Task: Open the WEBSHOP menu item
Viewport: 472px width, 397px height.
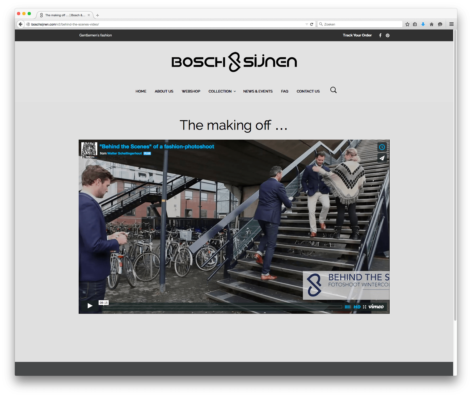Action: (191, 91)
